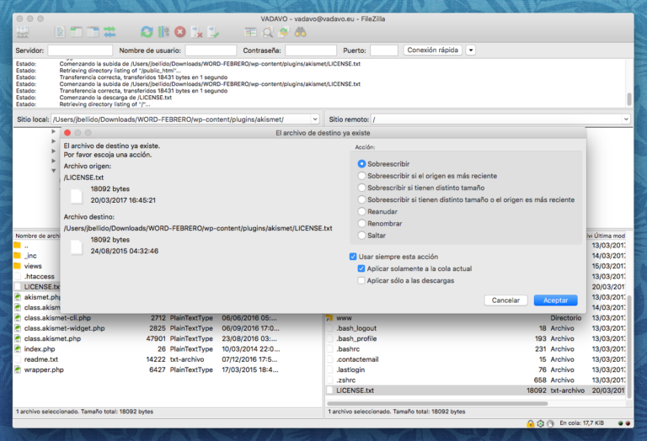Click the Contraseña input field
647x441 pixels.
click(x=310, y=50)
